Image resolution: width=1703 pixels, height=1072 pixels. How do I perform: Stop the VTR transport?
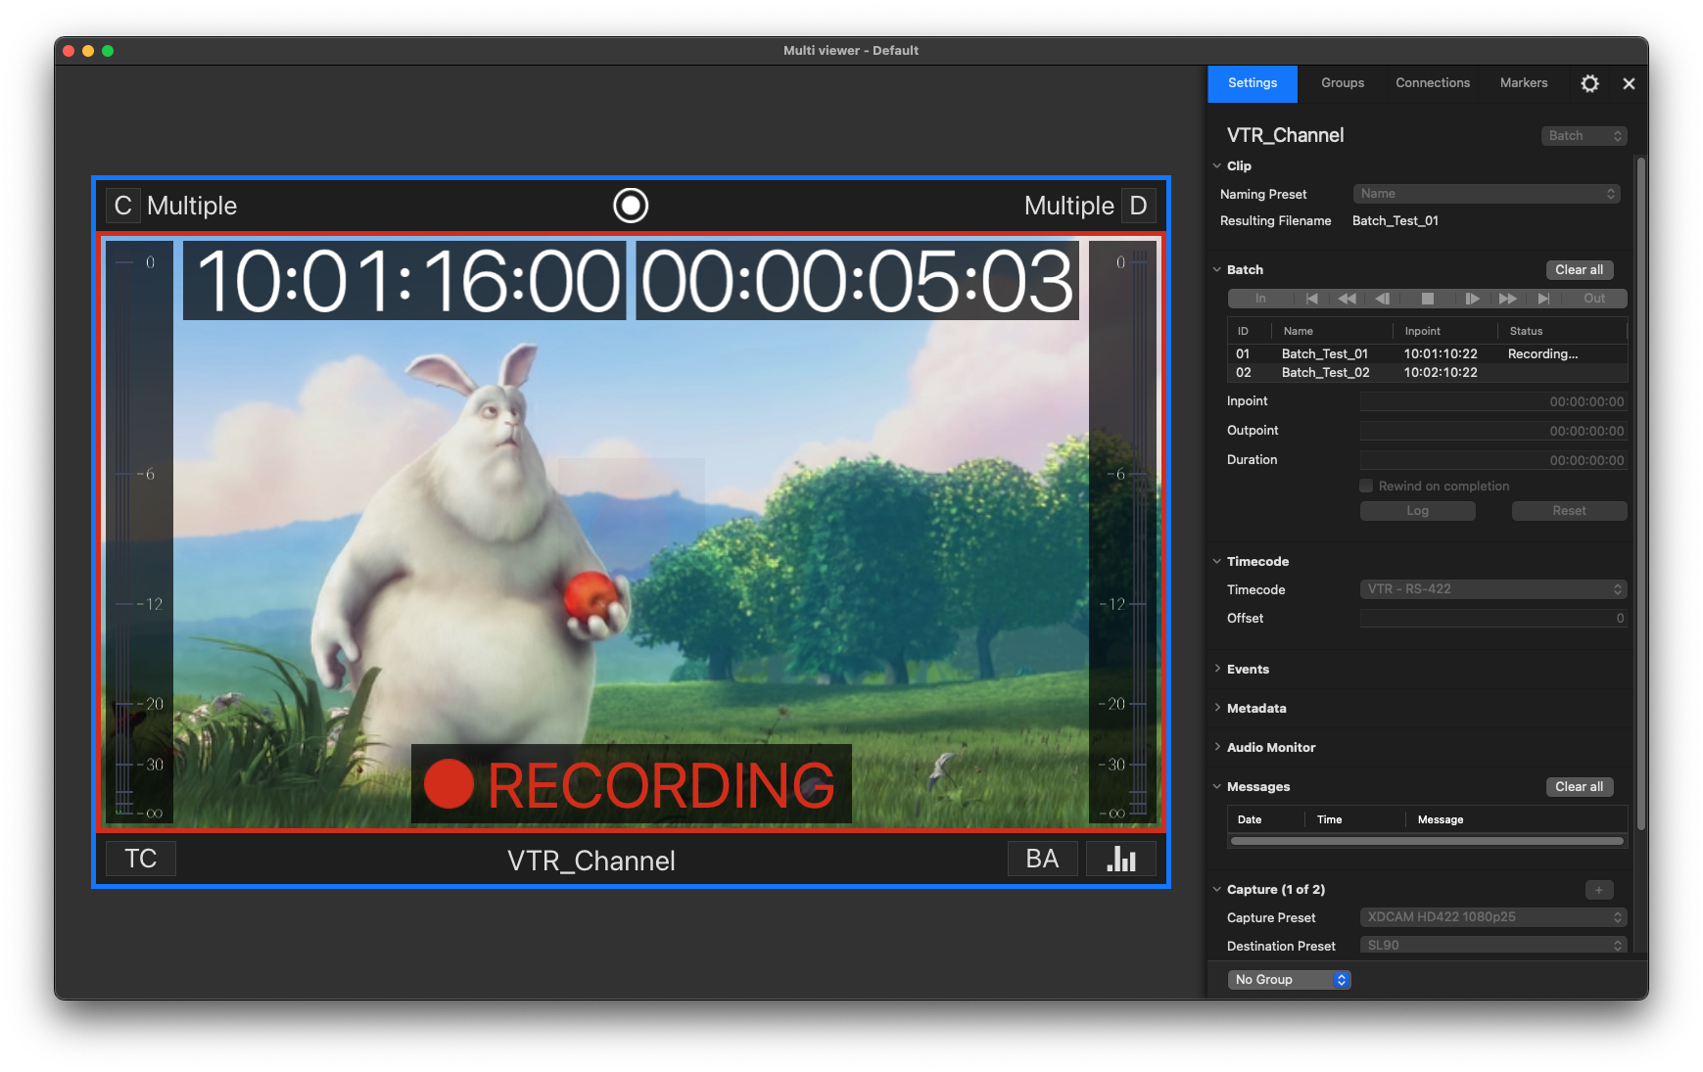[x=1428, y=299]
